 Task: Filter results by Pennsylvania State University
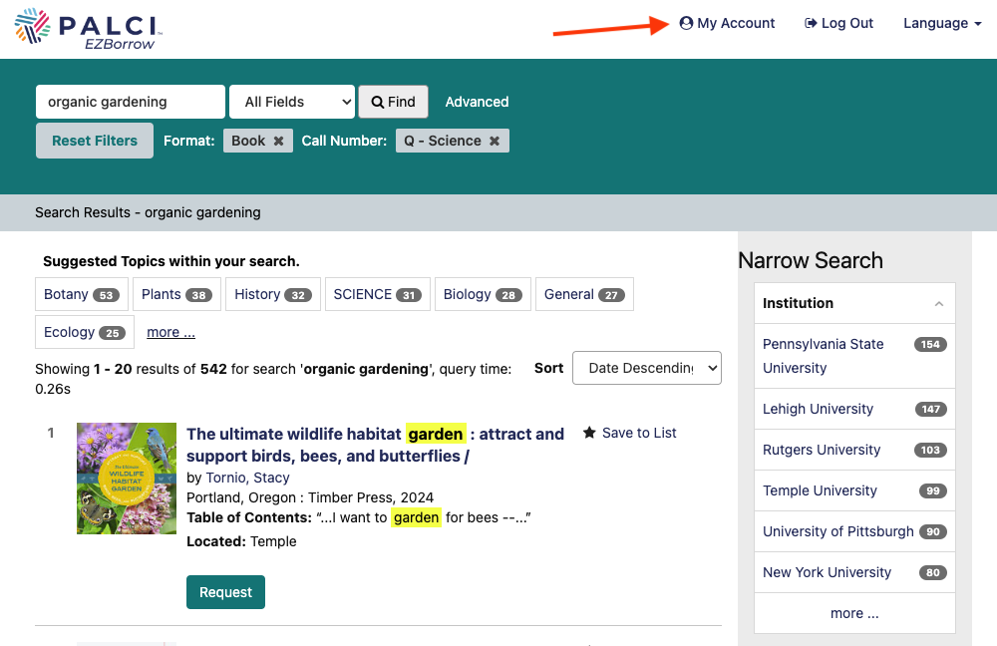pyautogui.click(x=824, y=356)
